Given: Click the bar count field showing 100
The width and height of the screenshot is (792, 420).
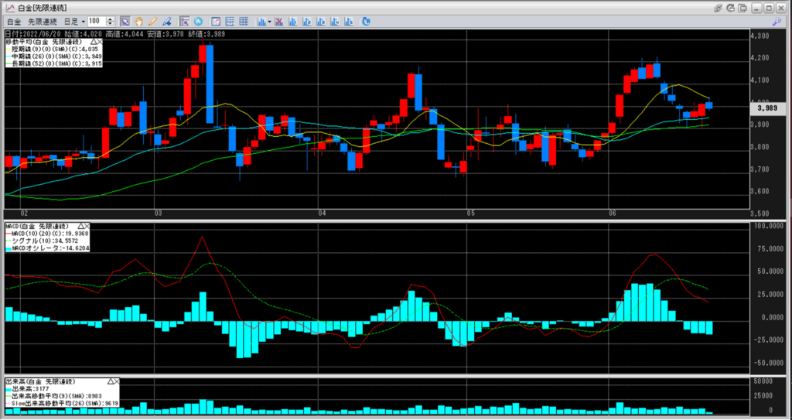Looking at the screenshot, I should pos(97,22).
